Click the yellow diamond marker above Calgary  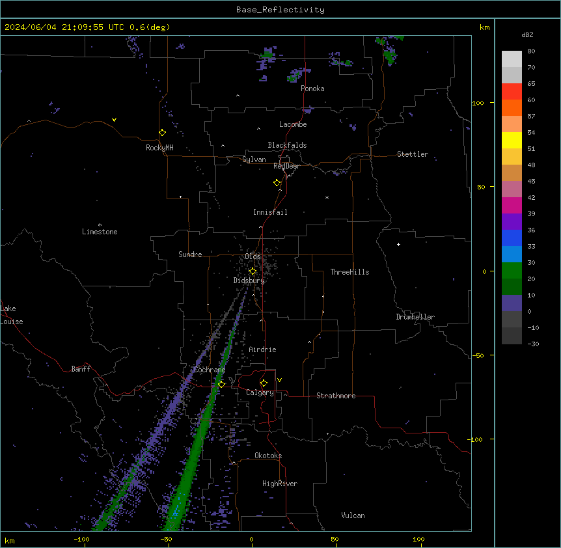click(264, 383)
